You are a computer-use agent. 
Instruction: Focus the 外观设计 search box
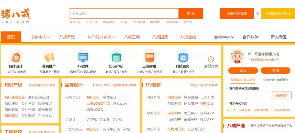pos(124,14)
